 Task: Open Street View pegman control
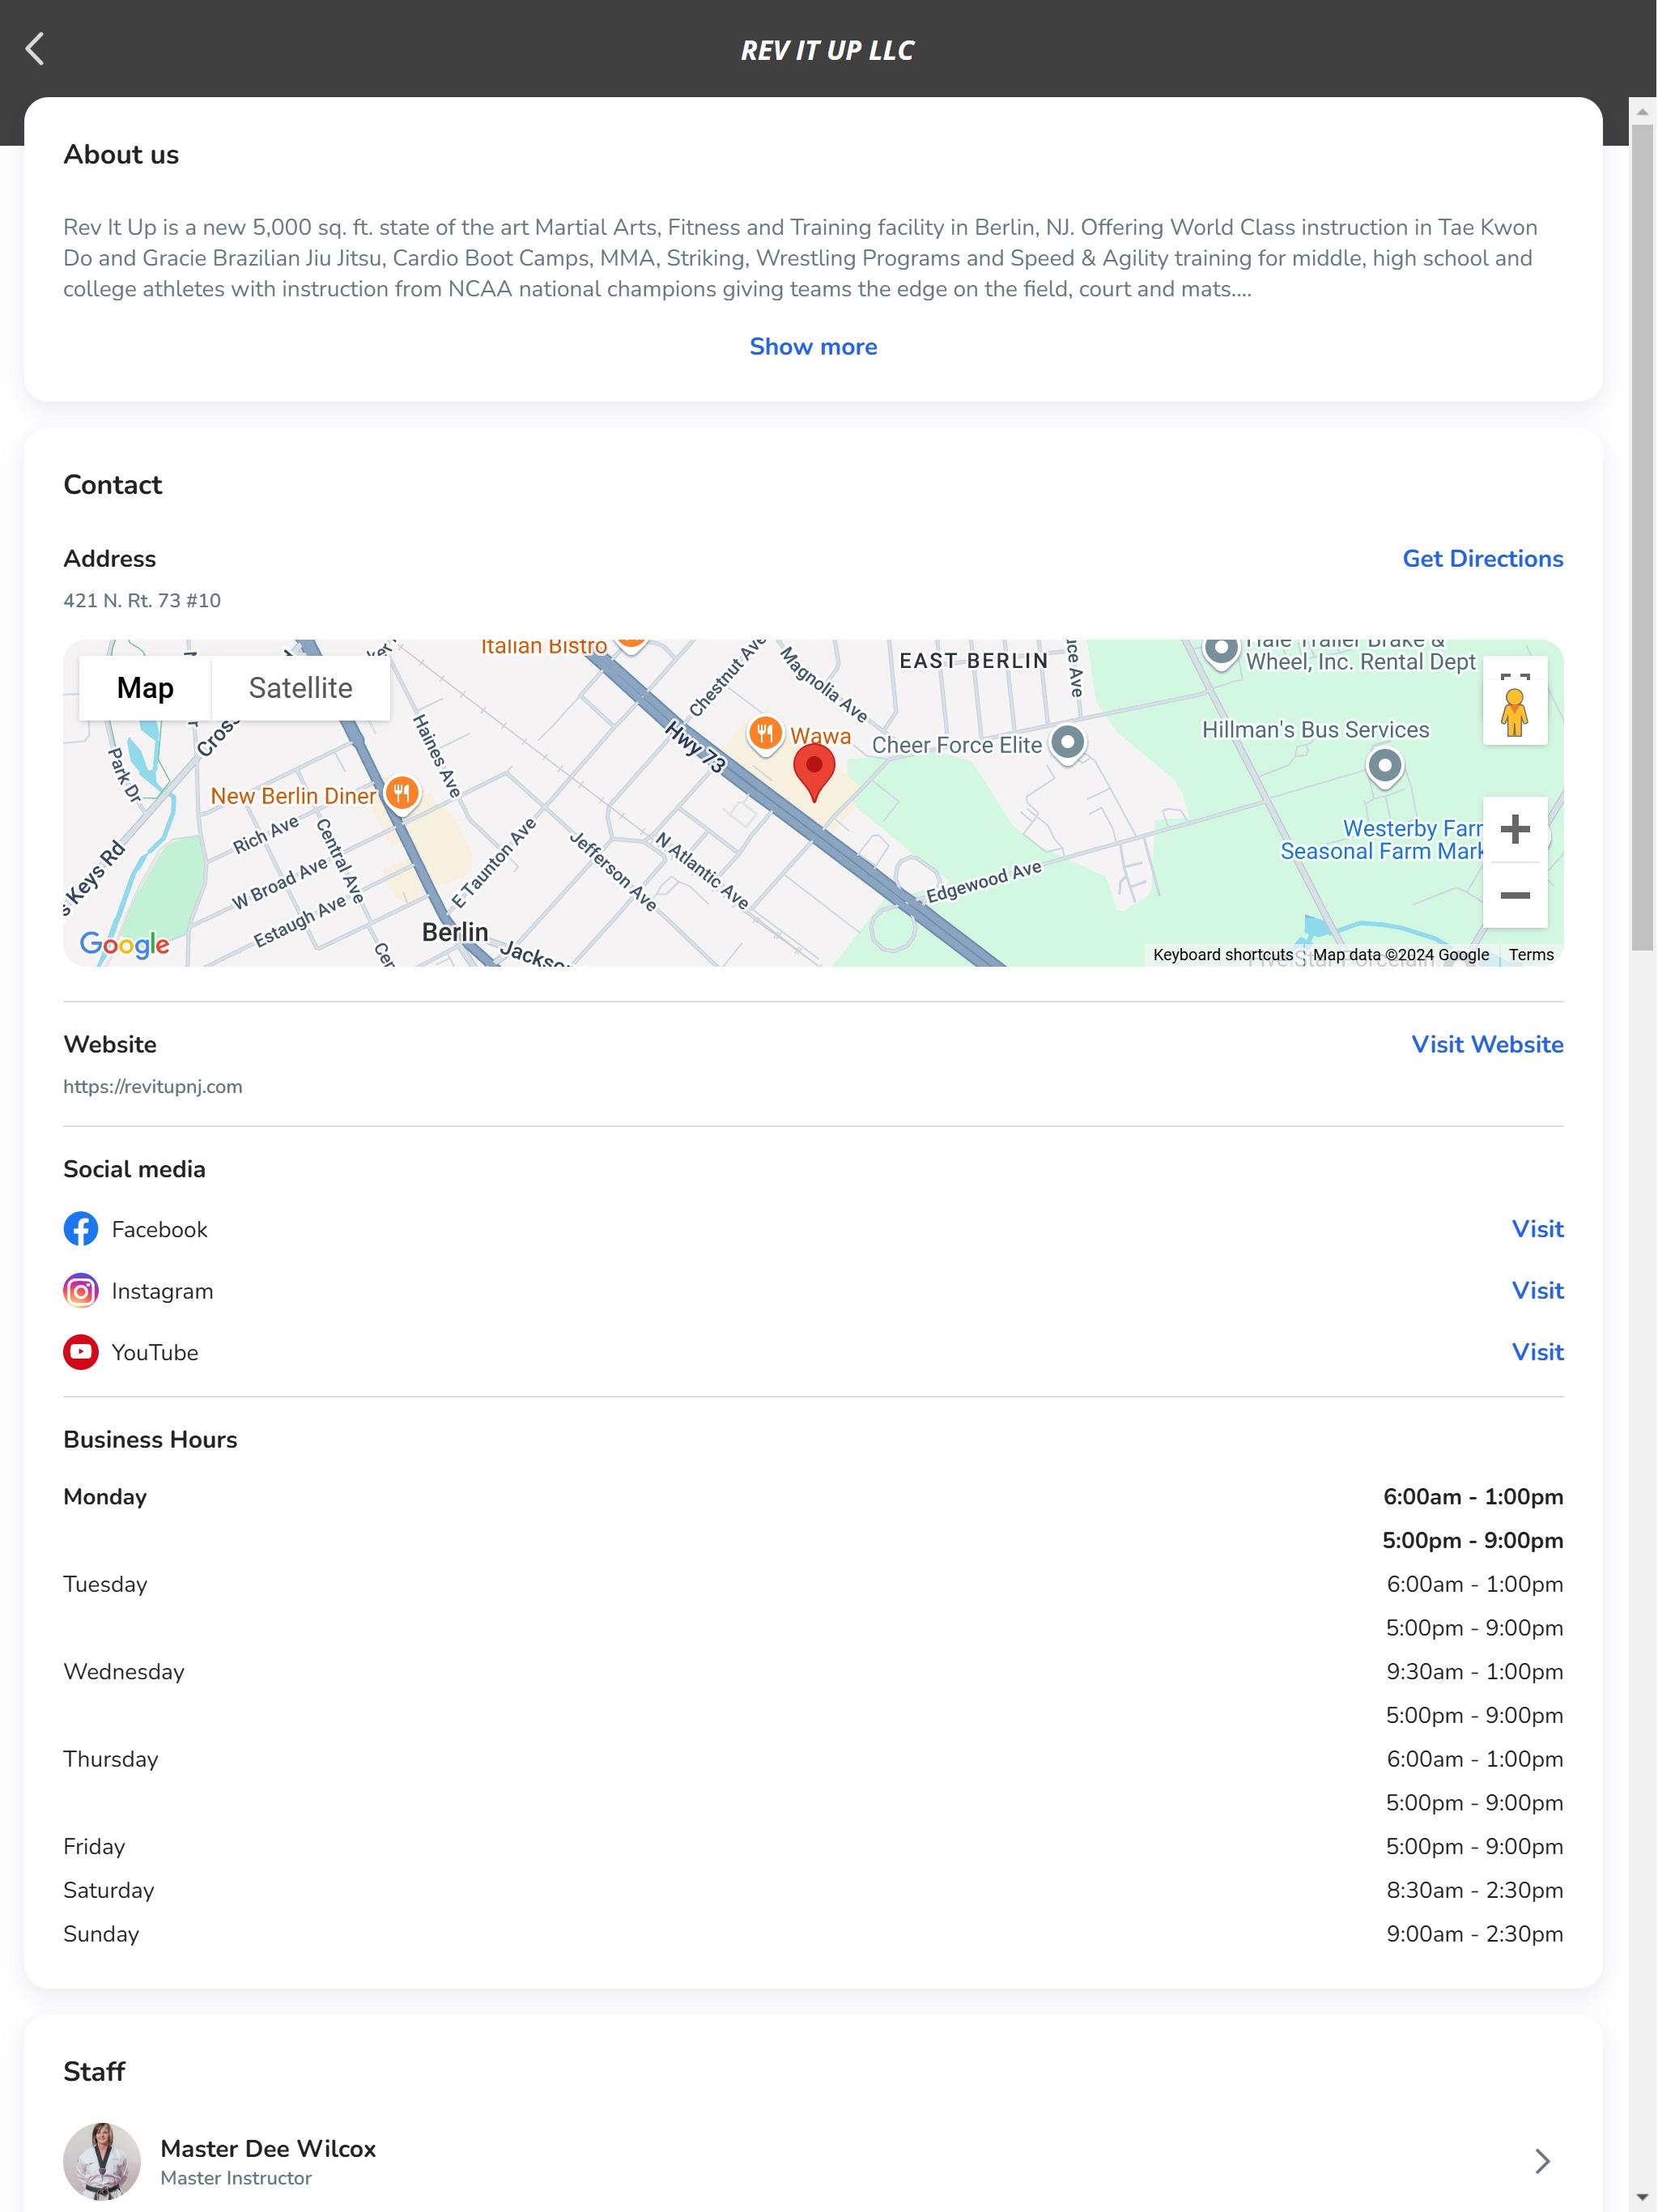click(x=1515, y=713)
